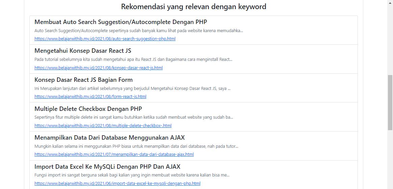Image resolution: width=393 pixels, height=189 pixels.
Task: Open the import-data-excel-ke-mysqli-dengan-php.html link
Action: [117, 184]
